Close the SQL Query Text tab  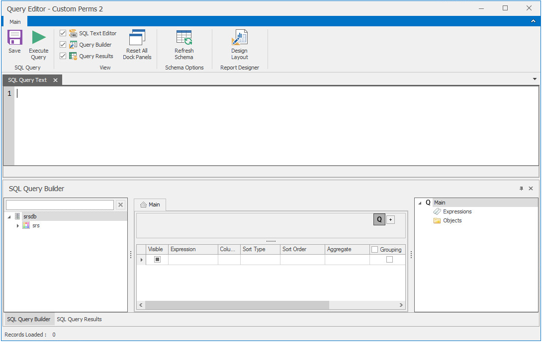[x=55, y=80]
